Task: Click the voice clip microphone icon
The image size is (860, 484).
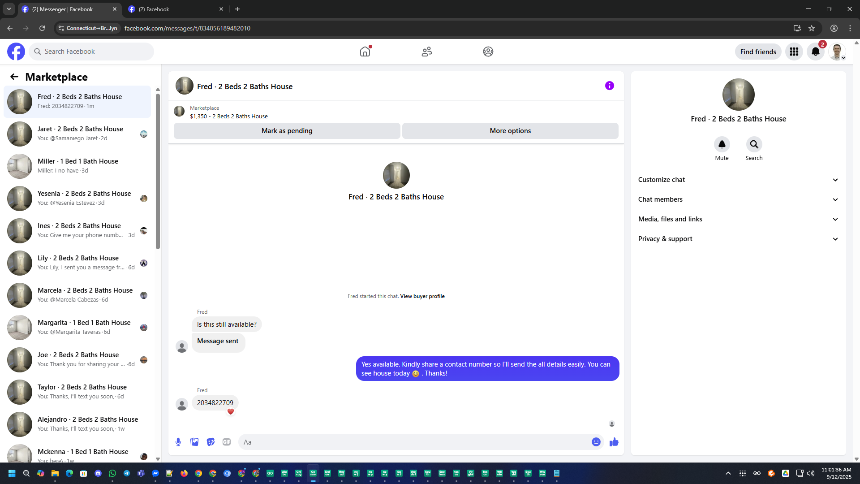Action: coord(178,442)
